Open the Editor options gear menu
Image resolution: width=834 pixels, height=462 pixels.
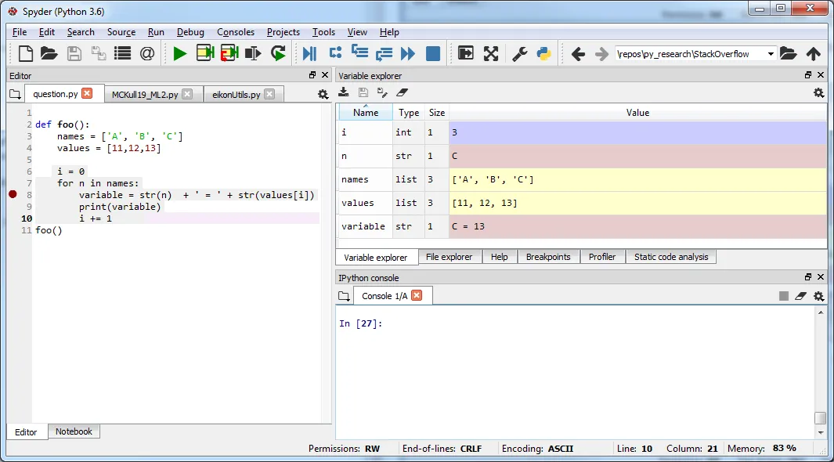pyautogui.click(x=323, y=94)
